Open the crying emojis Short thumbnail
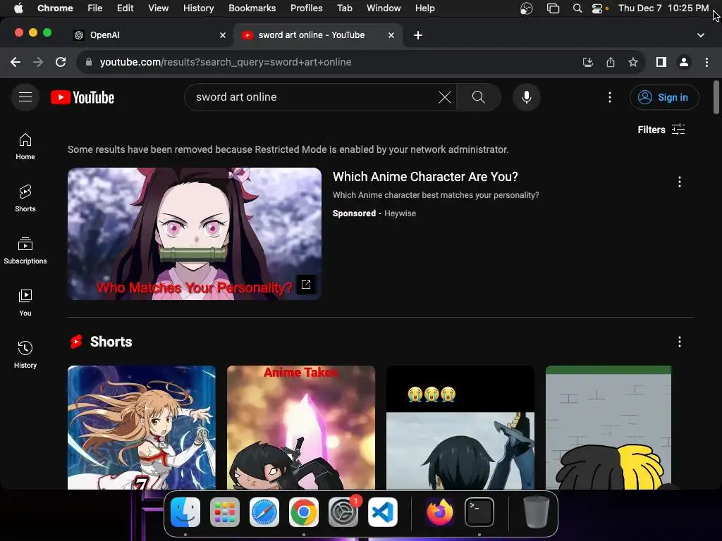Viewport: 722px width, 541px height. [x=460, y=428]
